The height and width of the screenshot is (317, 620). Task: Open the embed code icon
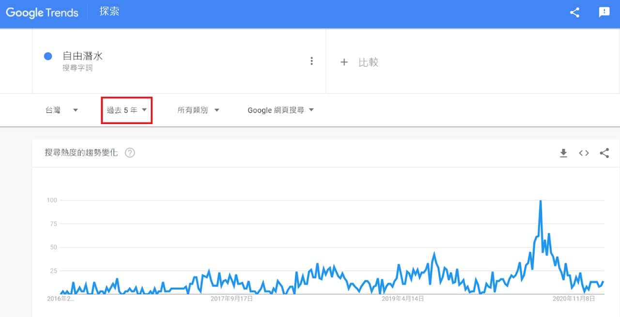(x=584, y=153)
